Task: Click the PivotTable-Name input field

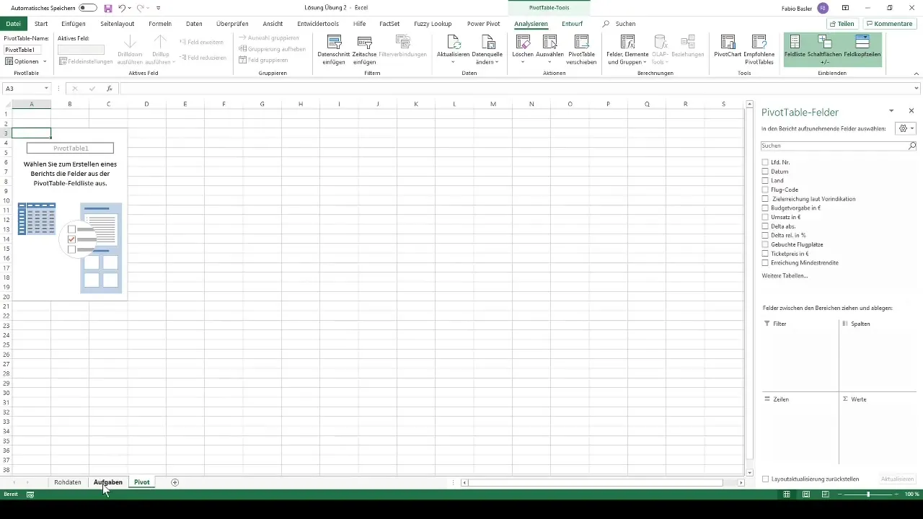Action: click(x=22, y=50)
